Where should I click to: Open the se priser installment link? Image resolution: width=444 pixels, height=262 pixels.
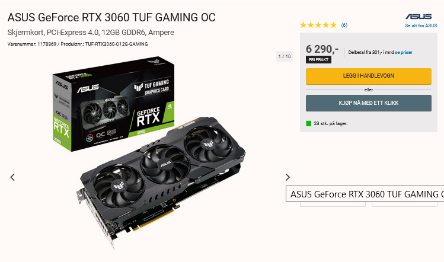pyautogui.click(x=404, y=52)
